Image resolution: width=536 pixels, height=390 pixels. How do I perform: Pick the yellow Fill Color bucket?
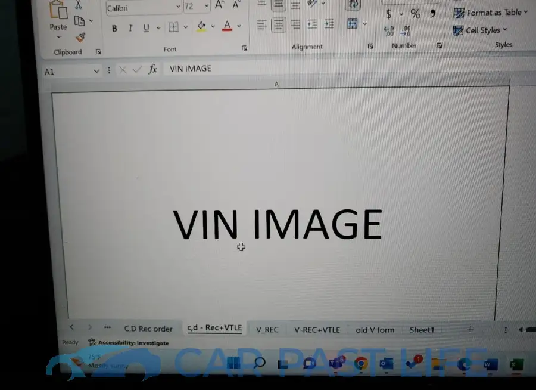[201, 27]
